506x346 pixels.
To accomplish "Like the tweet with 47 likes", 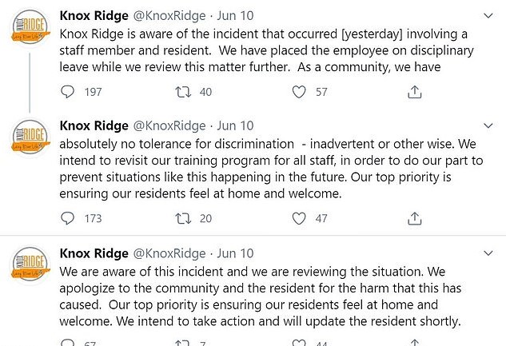I will pos(299,217).
